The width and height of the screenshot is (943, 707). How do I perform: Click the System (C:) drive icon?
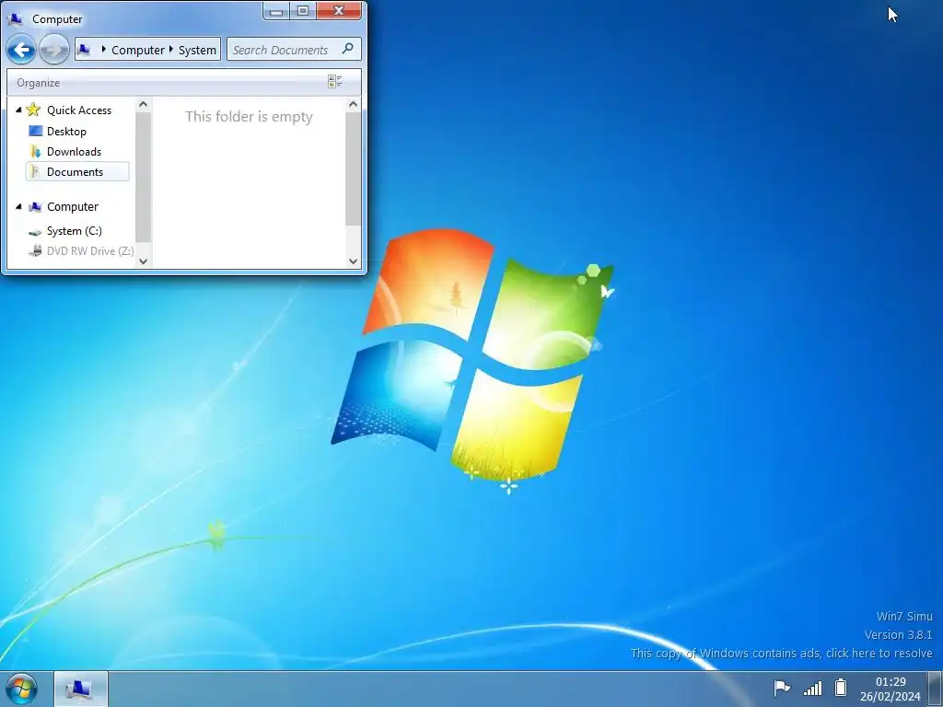click(x=36, y=231)
